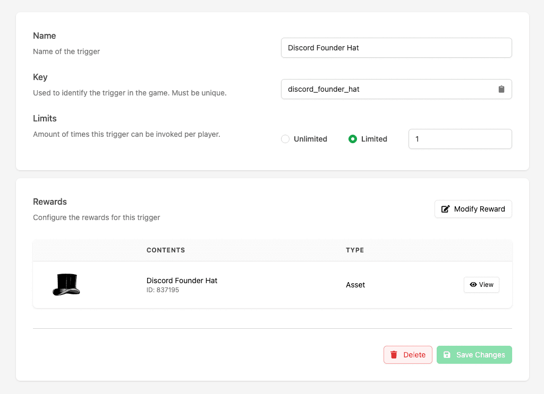The image size is (544, 394).
Task: Select the Limited radio option
Action: tap(352, 139)
